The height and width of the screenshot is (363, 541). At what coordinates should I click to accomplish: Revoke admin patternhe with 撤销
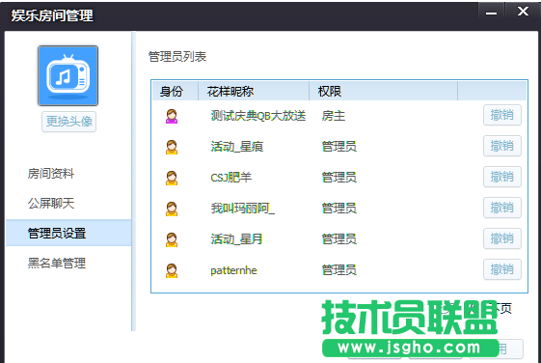click(502, 269)
